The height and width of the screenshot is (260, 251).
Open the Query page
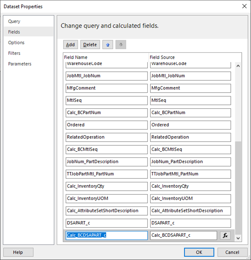pyautogui.click(x=14, y=21)
